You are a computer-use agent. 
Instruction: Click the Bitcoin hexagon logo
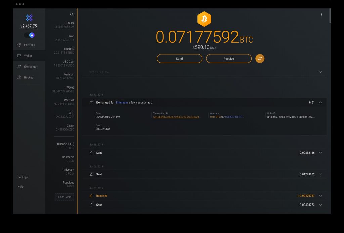(204, 19)
